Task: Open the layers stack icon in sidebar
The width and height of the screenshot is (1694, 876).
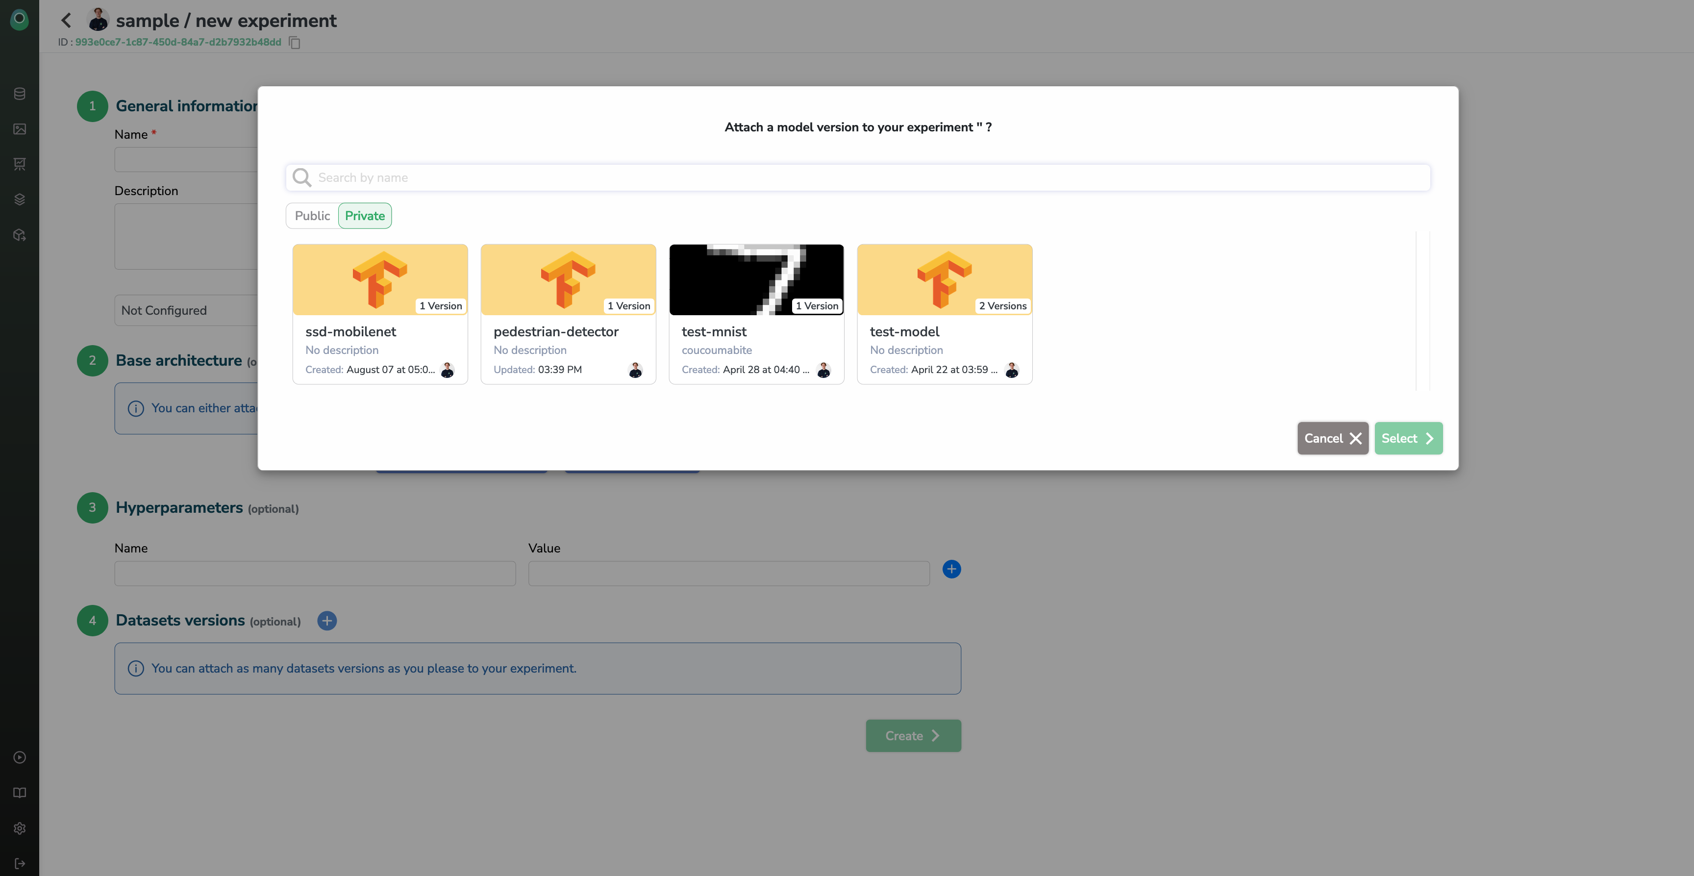Action: [x=20, y=200]
